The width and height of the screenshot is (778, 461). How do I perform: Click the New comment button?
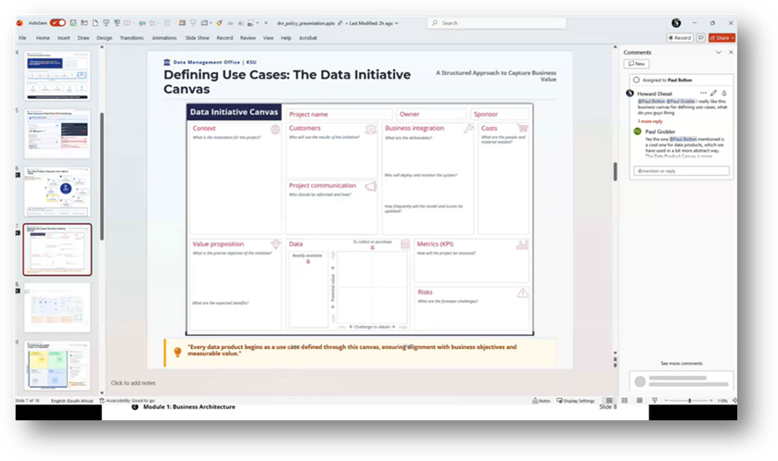click(x=637, y=64)
